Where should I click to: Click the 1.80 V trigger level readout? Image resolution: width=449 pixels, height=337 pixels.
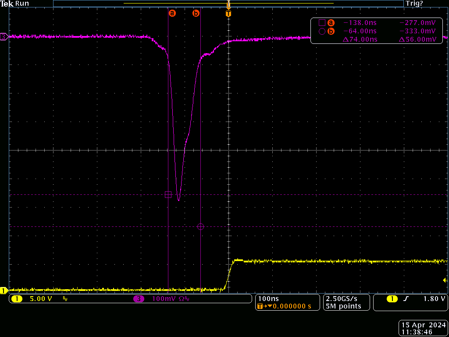[x=434, y=299]
